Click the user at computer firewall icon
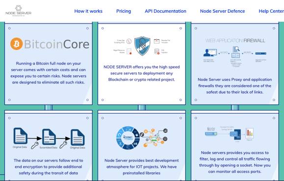 coord(210,53)
